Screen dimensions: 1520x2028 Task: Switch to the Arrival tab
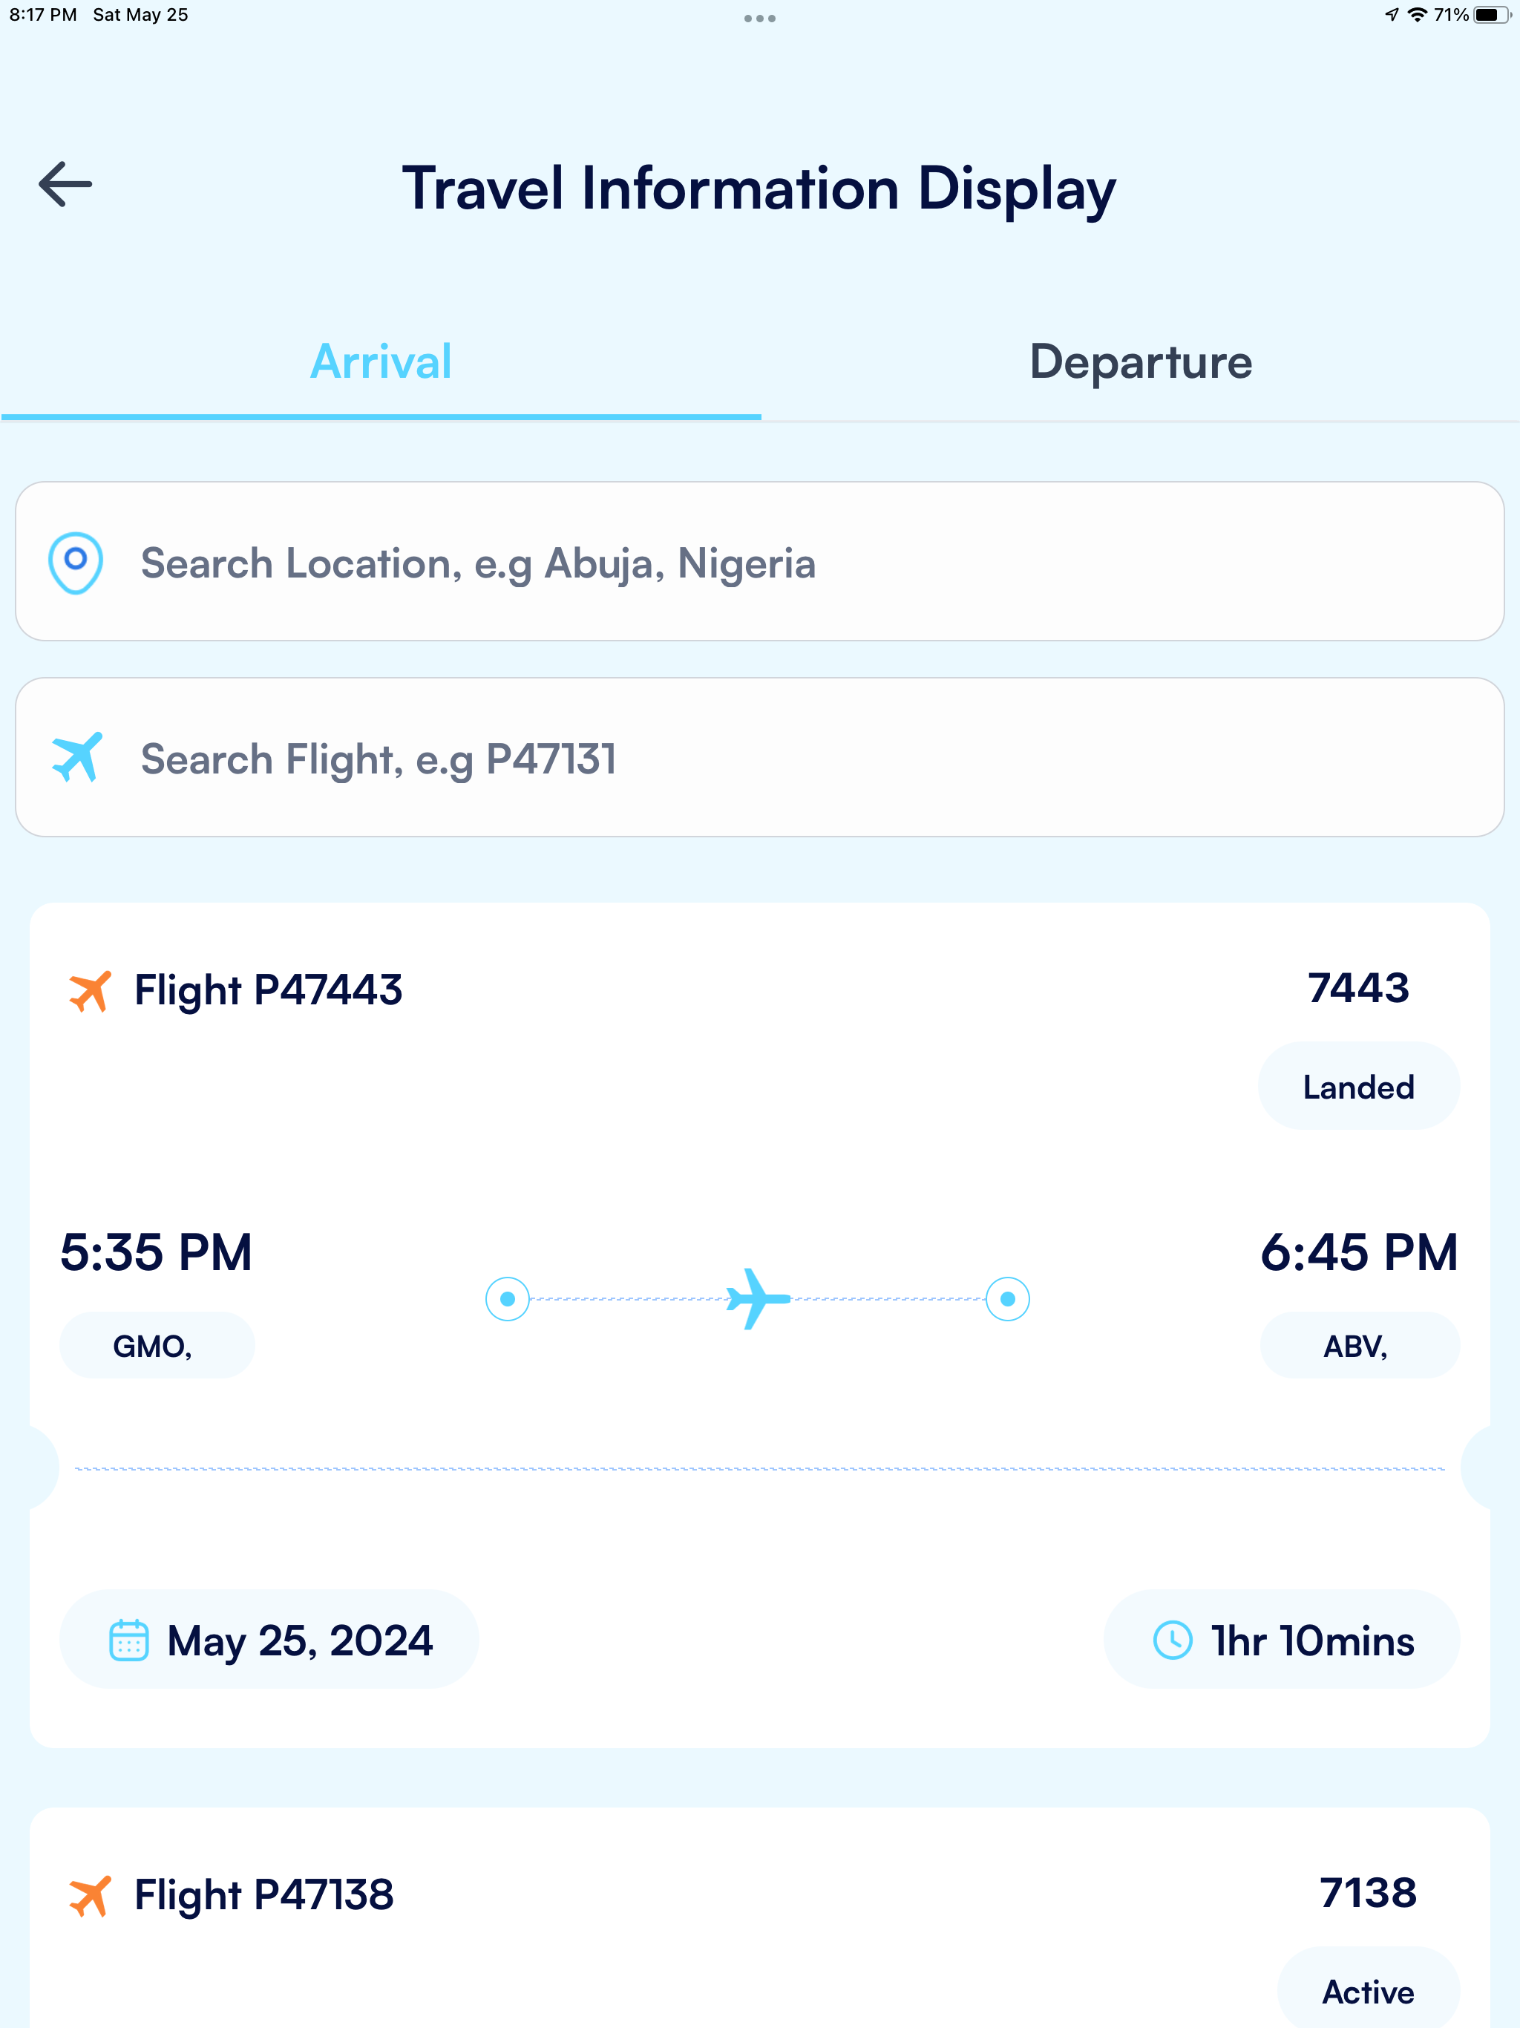point(381,363)
